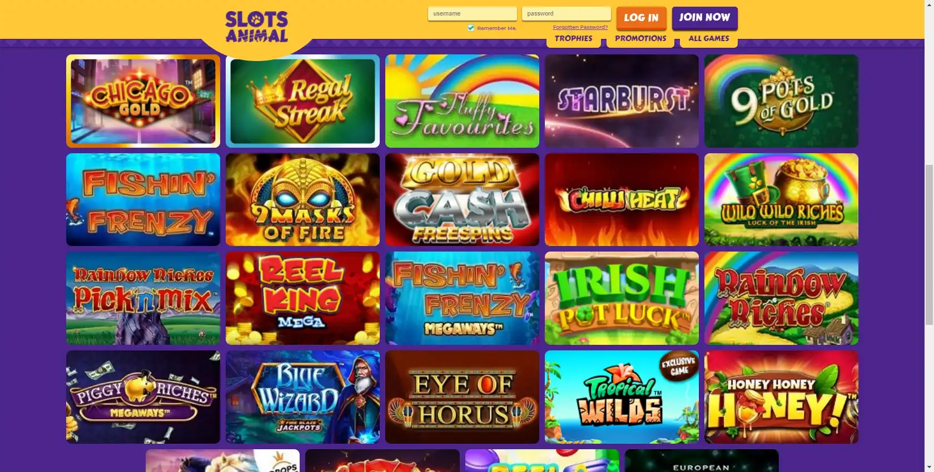Open the Promotions tab
The height and width of the screenshot is (472, 934).
pos(640,39)
